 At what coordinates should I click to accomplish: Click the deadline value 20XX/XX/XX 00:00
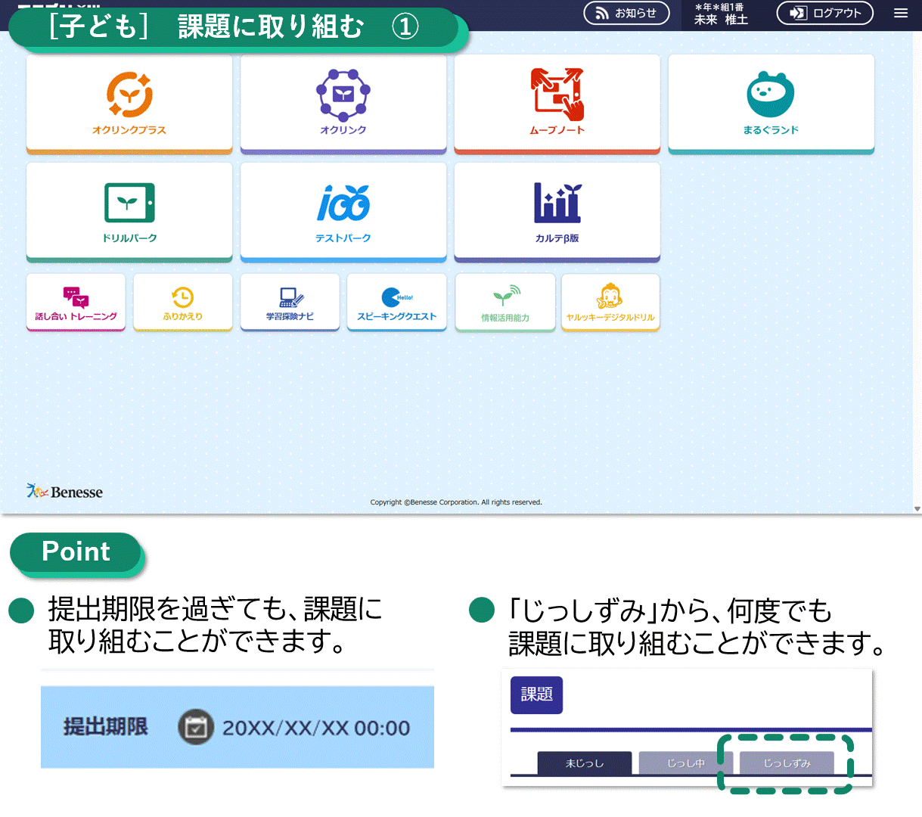pyautogui.click(x=316, y=728)
